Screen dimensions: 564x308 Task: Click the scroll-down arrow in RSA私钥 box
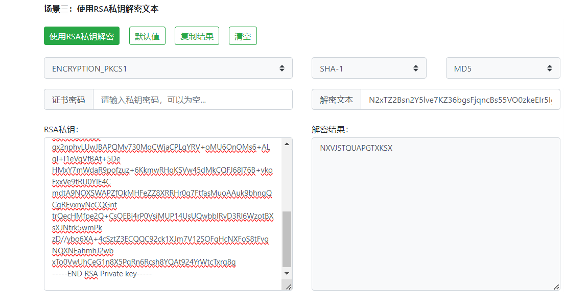[287, 274]
